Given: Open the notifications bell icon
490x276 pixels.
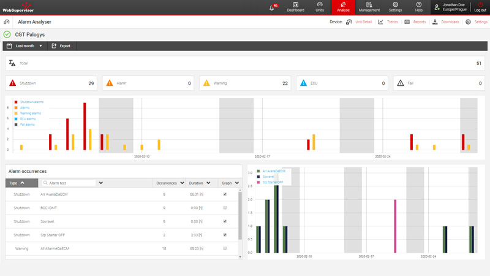Looking at the screenshot, I should [272, 7].
